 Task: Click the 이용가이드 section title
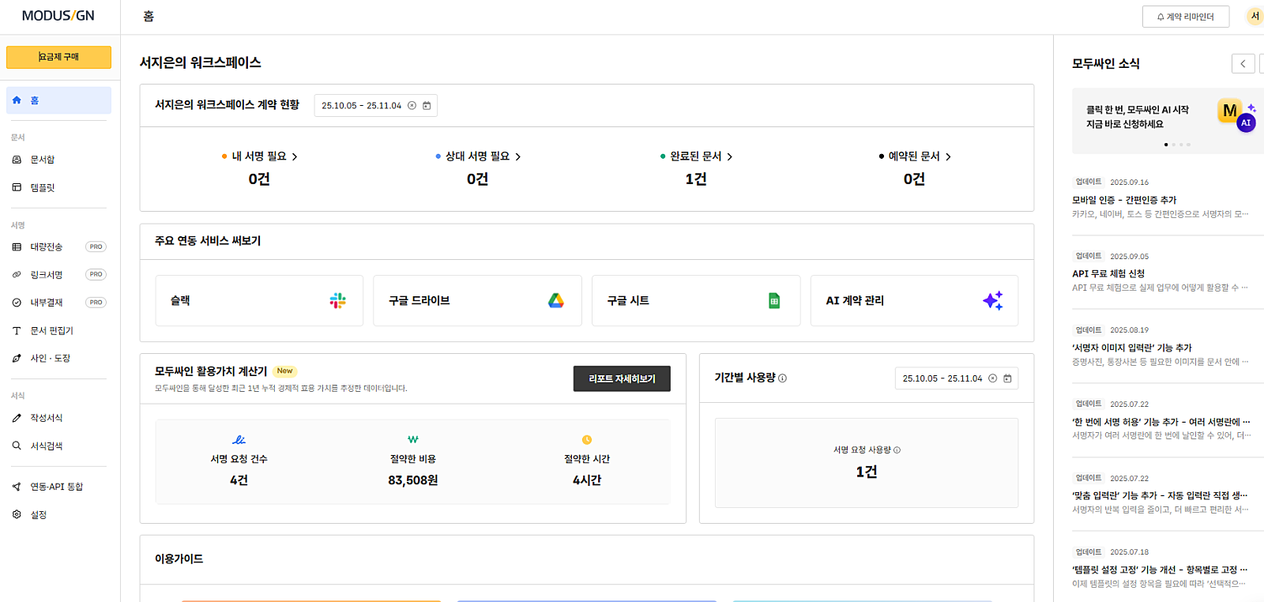pyautogui.click(x=179, y=559)
